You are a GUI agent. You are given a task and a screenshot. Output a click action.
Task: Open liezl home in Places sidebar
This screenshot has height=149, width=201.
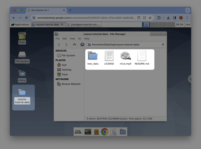tap(62, 65)
